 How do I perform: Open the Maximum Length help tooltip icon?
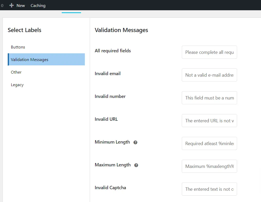pyautogui.click(x=137, y=165)
